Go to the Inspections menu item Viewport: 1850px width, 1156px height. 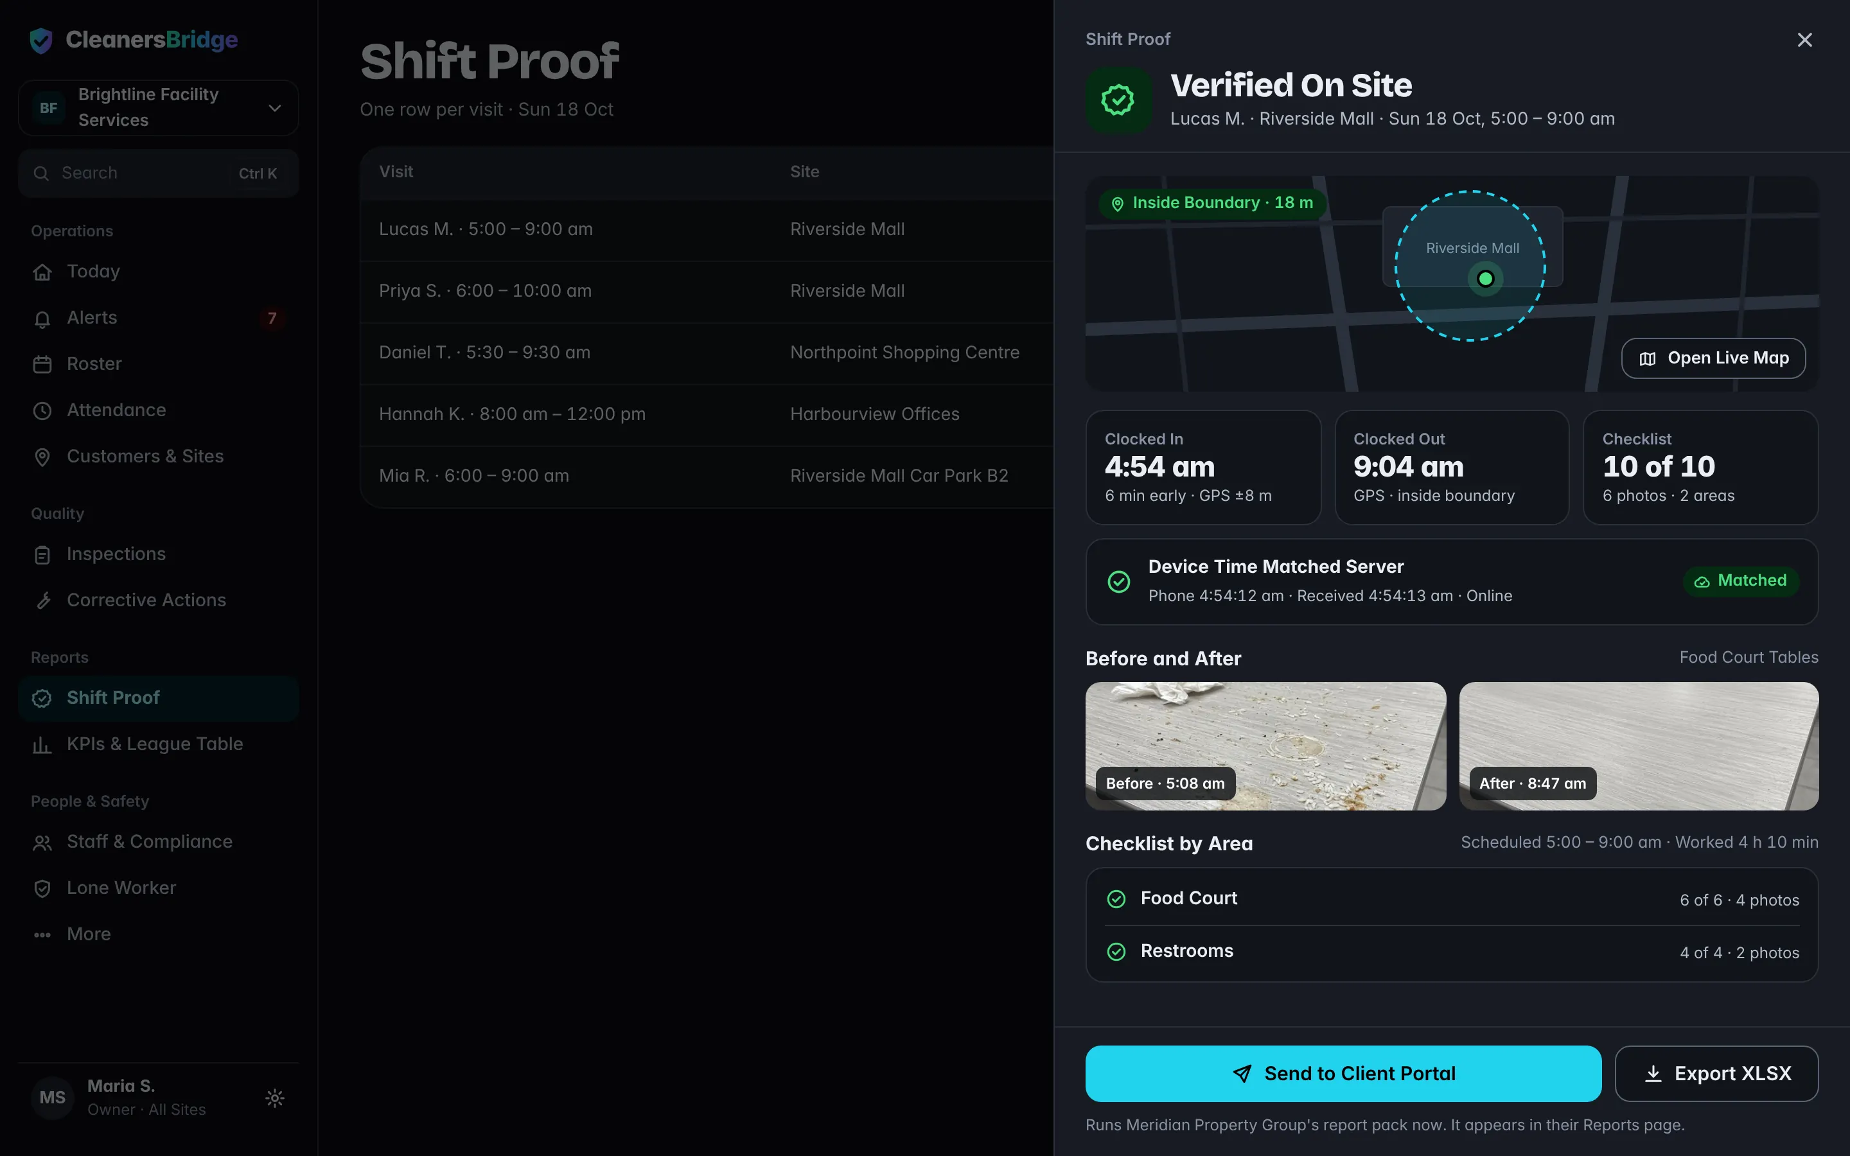point(158,554)
